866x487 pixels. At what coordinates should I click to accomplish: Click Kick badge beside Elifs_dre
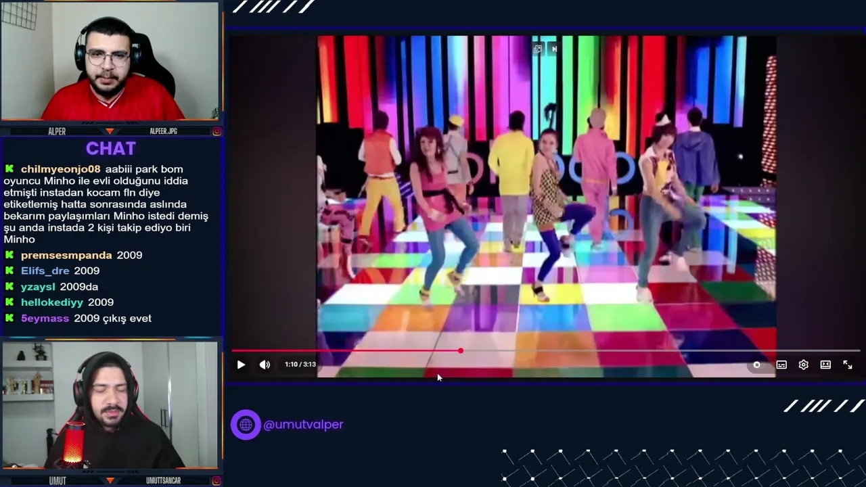[x=9, y=271]
